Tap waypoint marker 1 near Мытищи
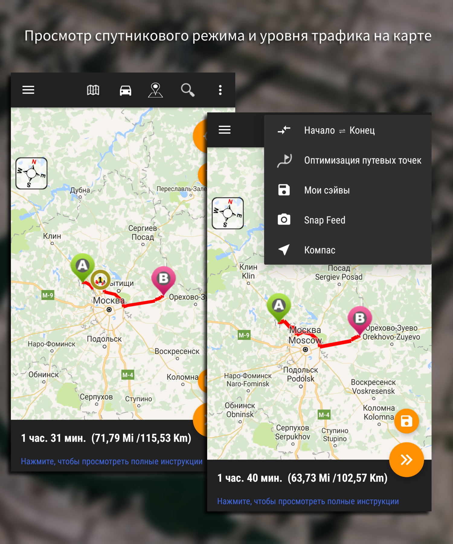The height and width of the screenshot is (544, 453). point(100,280)
